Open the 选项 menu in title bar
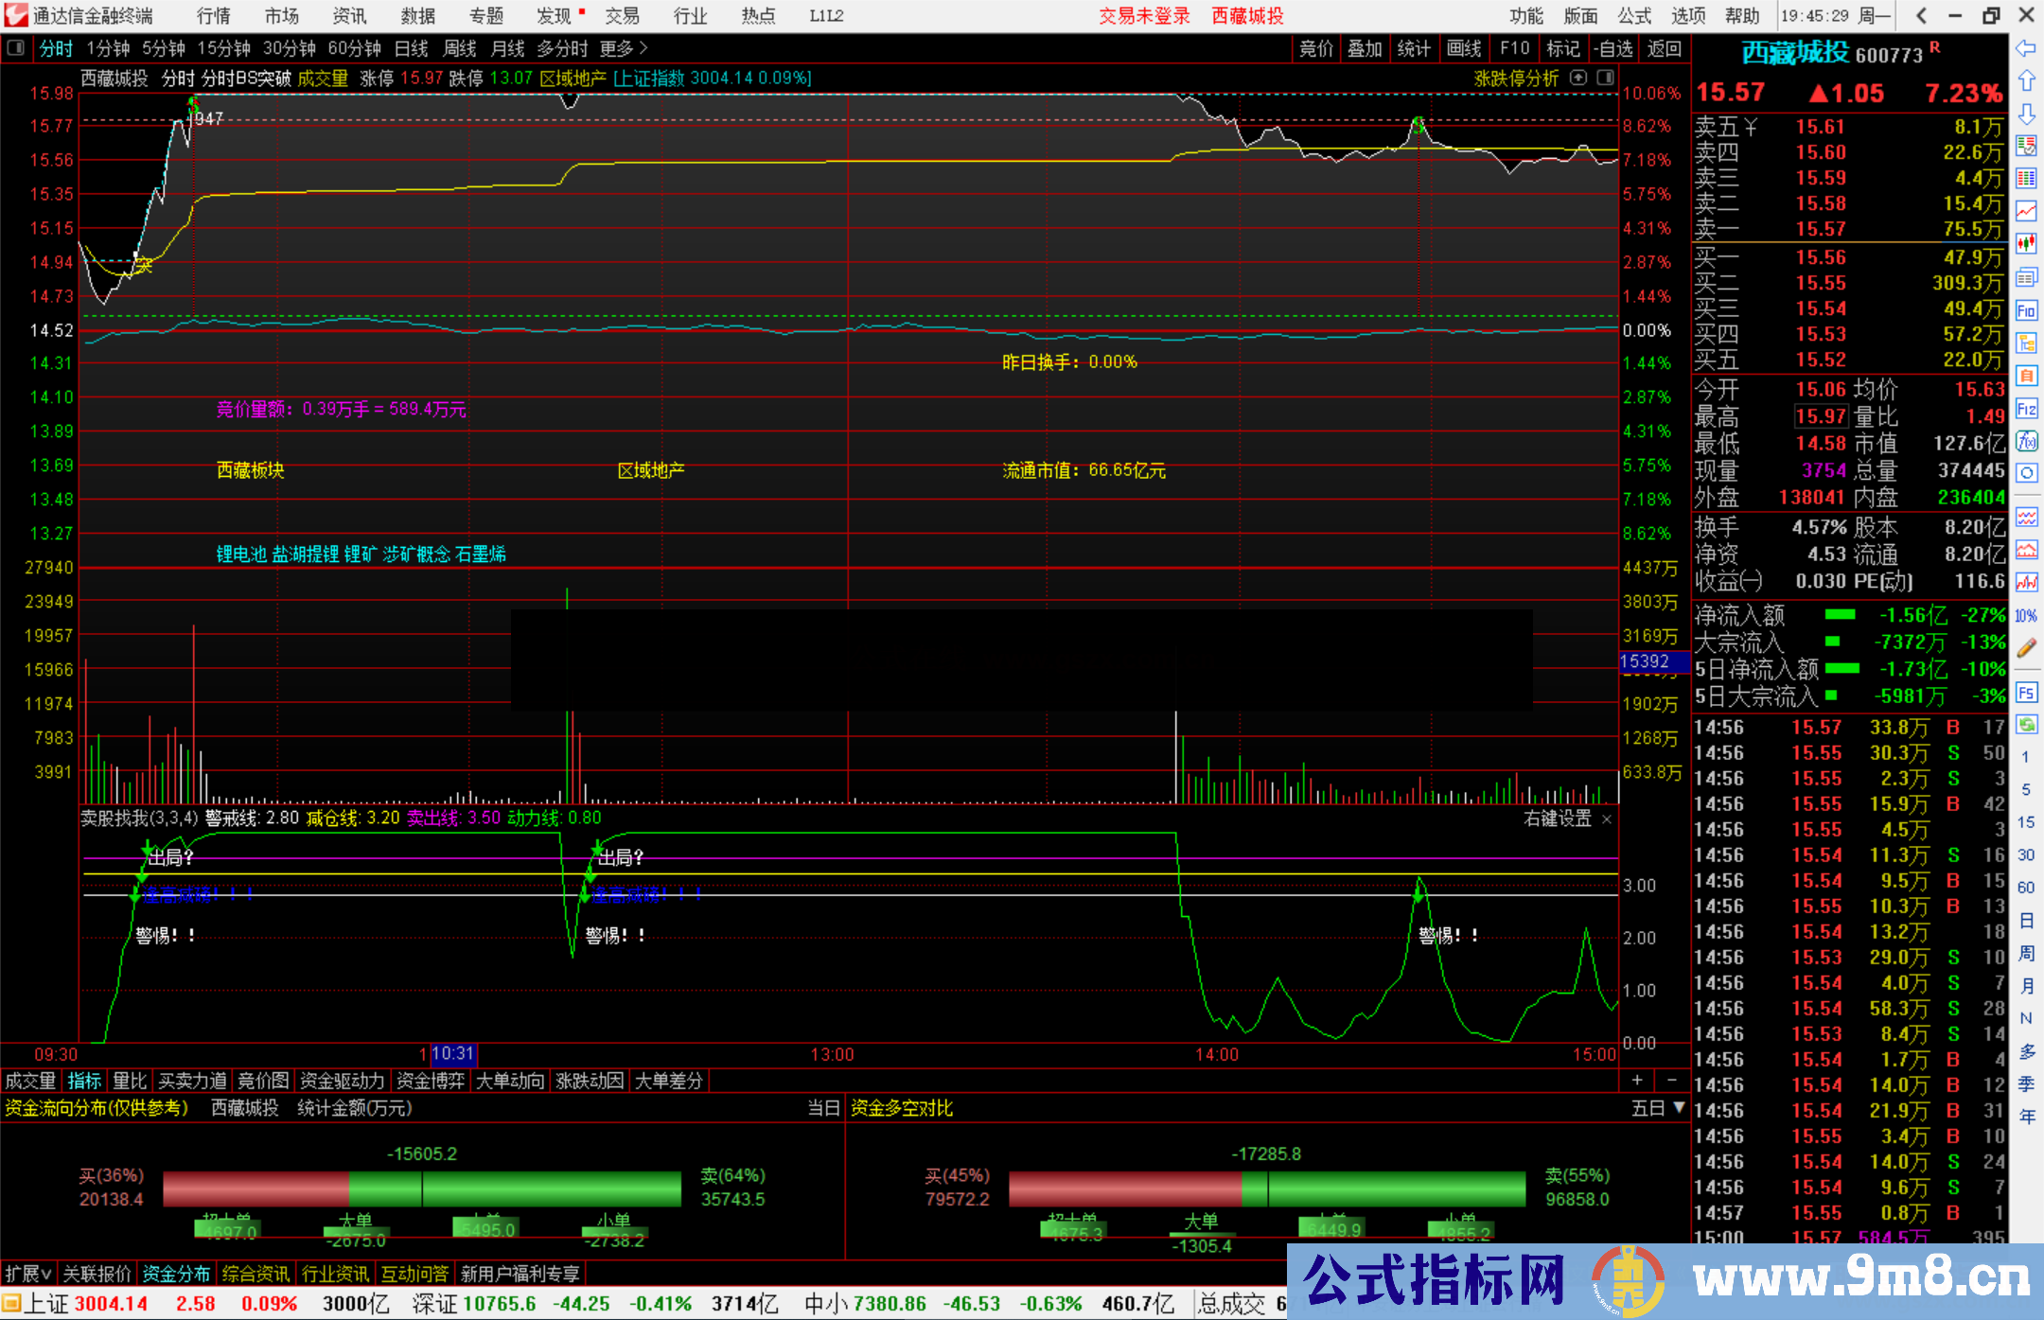The height and width of the screenshot is (1320, 2044). click(1688, 15)
